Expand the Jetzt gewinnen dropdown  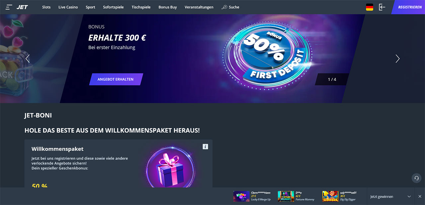pyautogui.click(x=409, y=196)
